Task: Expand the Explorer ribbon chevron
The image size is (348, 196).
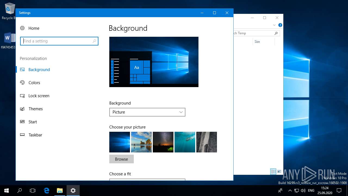Action: tap(274, 25)
